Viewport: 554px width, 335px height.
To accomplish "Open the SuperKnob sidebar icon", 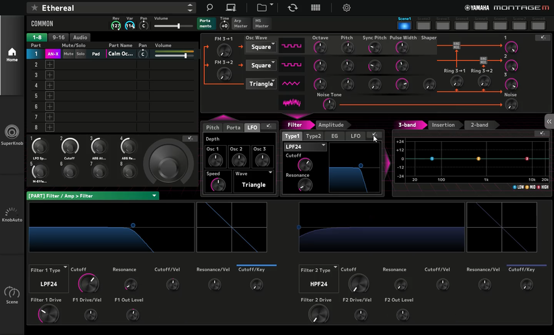I will (12, 135).
